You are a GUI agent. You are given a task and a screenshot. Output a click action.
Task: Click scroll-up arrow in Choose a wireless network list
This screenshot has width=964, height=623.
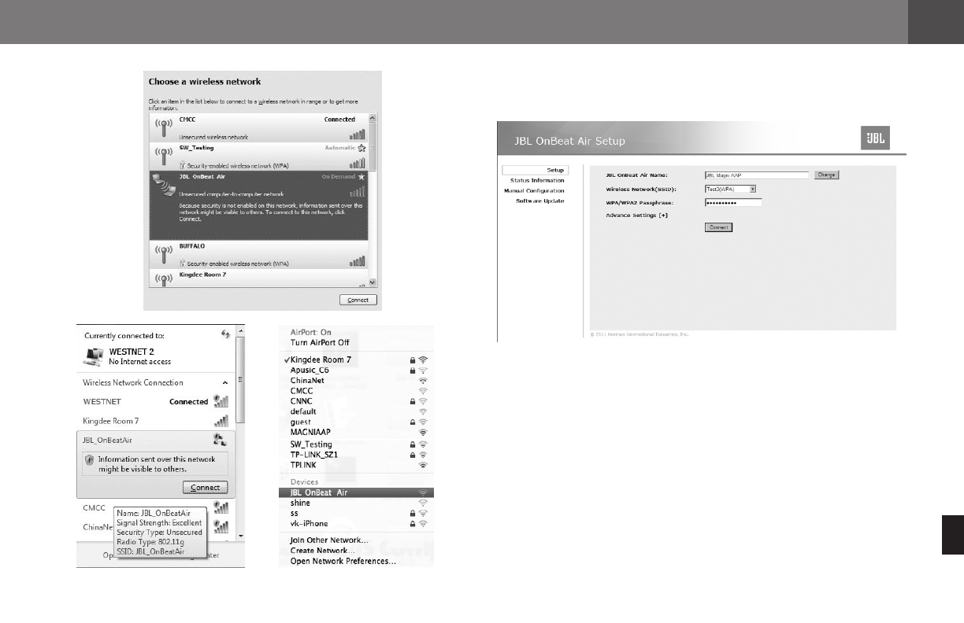click(x=373, y=120)
